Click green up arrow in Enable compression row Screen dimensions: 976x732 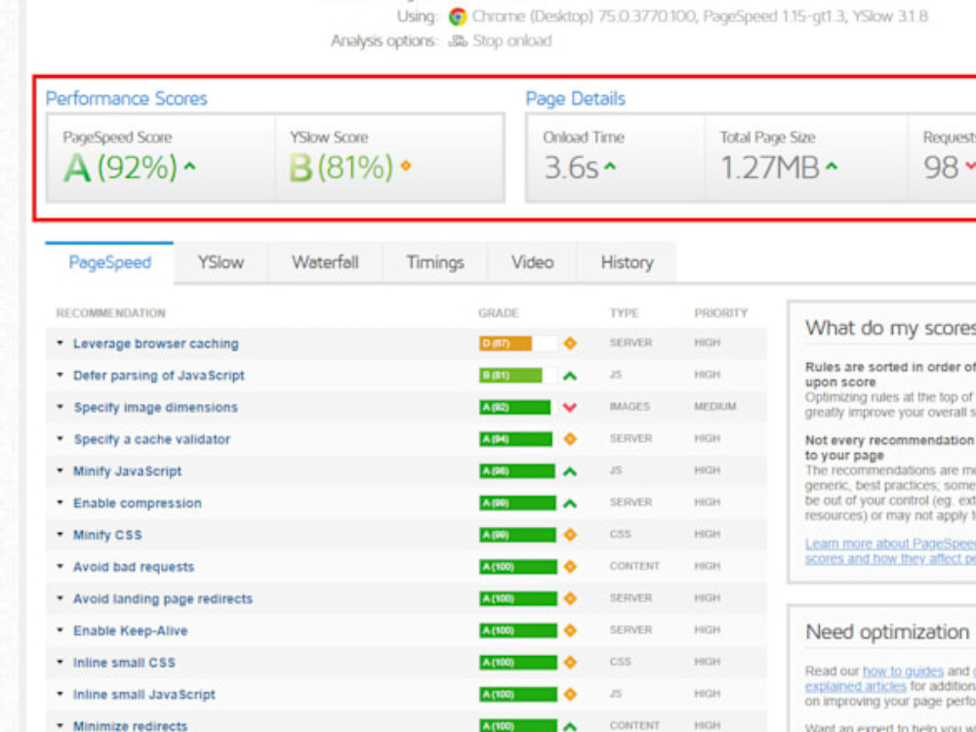pyautogui.click(x=570, y=503)
